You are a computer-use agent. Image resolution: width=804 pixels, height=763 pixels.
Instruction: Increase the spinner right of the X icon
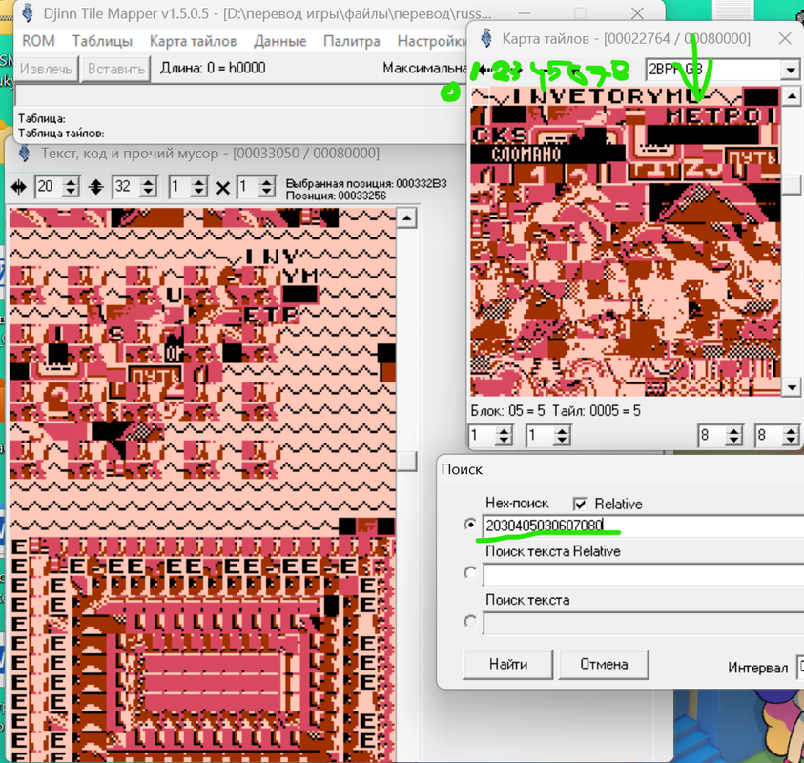pos(266,182)
